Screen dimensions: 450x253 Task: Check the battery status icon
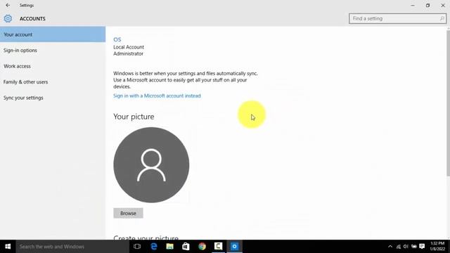414,247
